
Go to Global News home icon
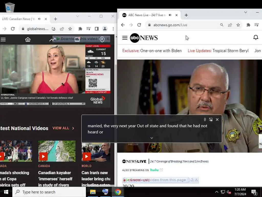(x=28, y=40)
